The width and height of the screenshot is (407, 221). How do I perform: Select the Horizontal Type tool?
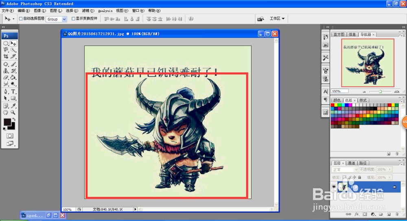pyautogui.click(x=13, y=92)
